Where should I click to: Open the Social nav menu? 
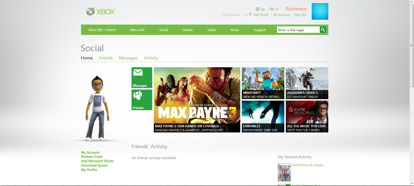164,30
